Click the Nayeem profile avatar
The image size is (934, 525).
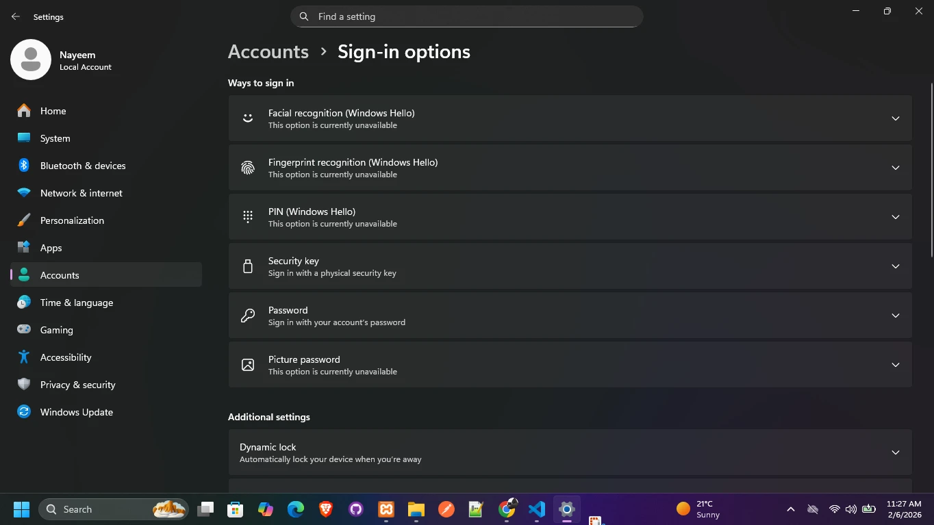[31, 60]
